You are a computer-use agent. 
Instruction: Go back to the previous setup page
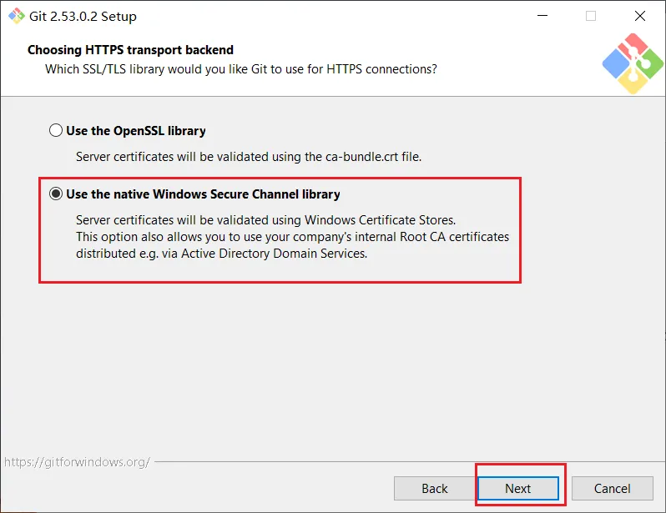435,488
